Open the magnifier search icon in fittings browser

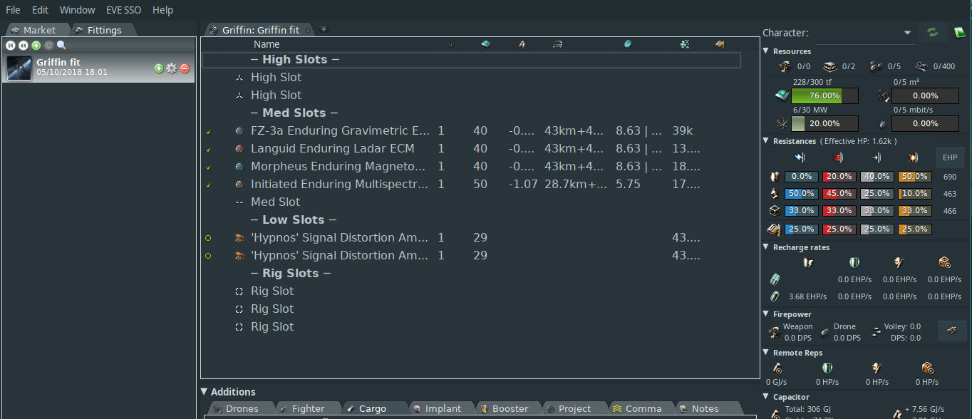pyautogui.click(x=61, y=45)
